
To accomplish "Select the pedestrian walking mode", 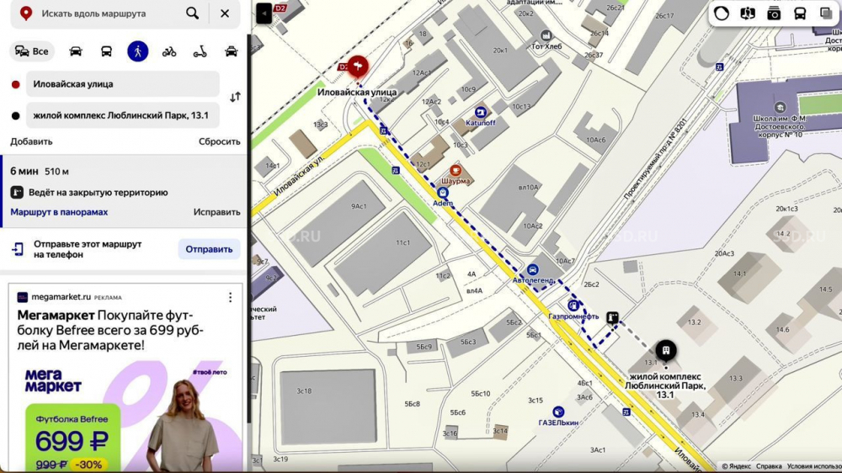I will tap(137, 51).
